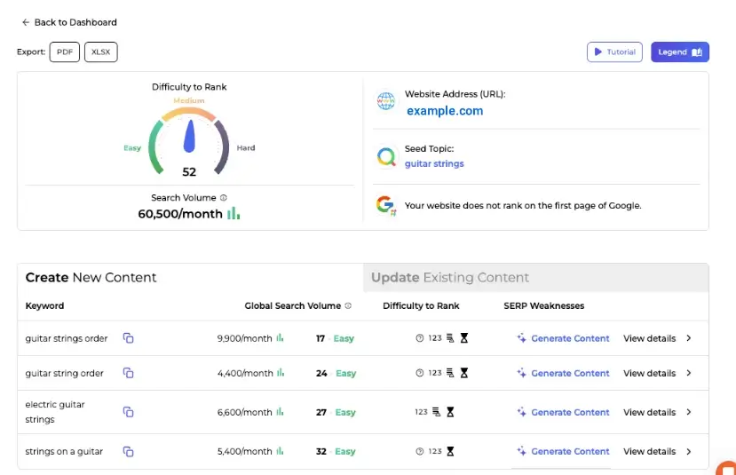Copy the keyword guitar string order
The image size is (736, 475).
click(128, 373)
